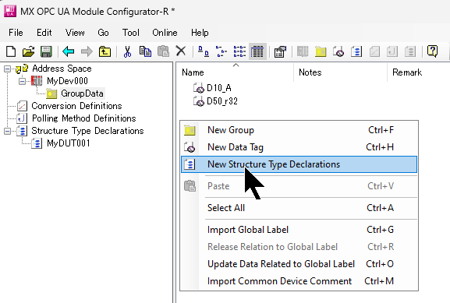Open the Help menu
The width and height of the screenshot is (450, 303).
tap(200, 33)
